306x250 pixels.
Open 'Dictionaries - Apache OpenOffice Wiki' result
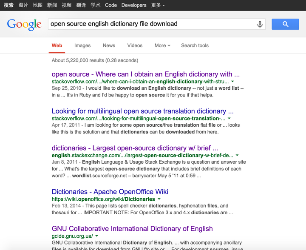point(110,192)
